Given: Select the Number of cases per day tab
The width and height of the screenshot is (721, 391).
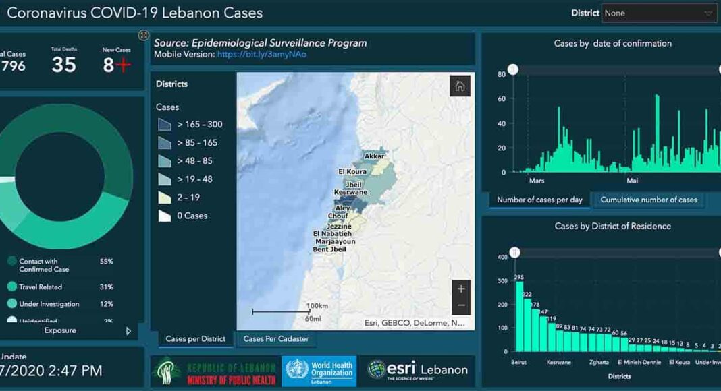Looking at the screenshot, I should point(539,200).
